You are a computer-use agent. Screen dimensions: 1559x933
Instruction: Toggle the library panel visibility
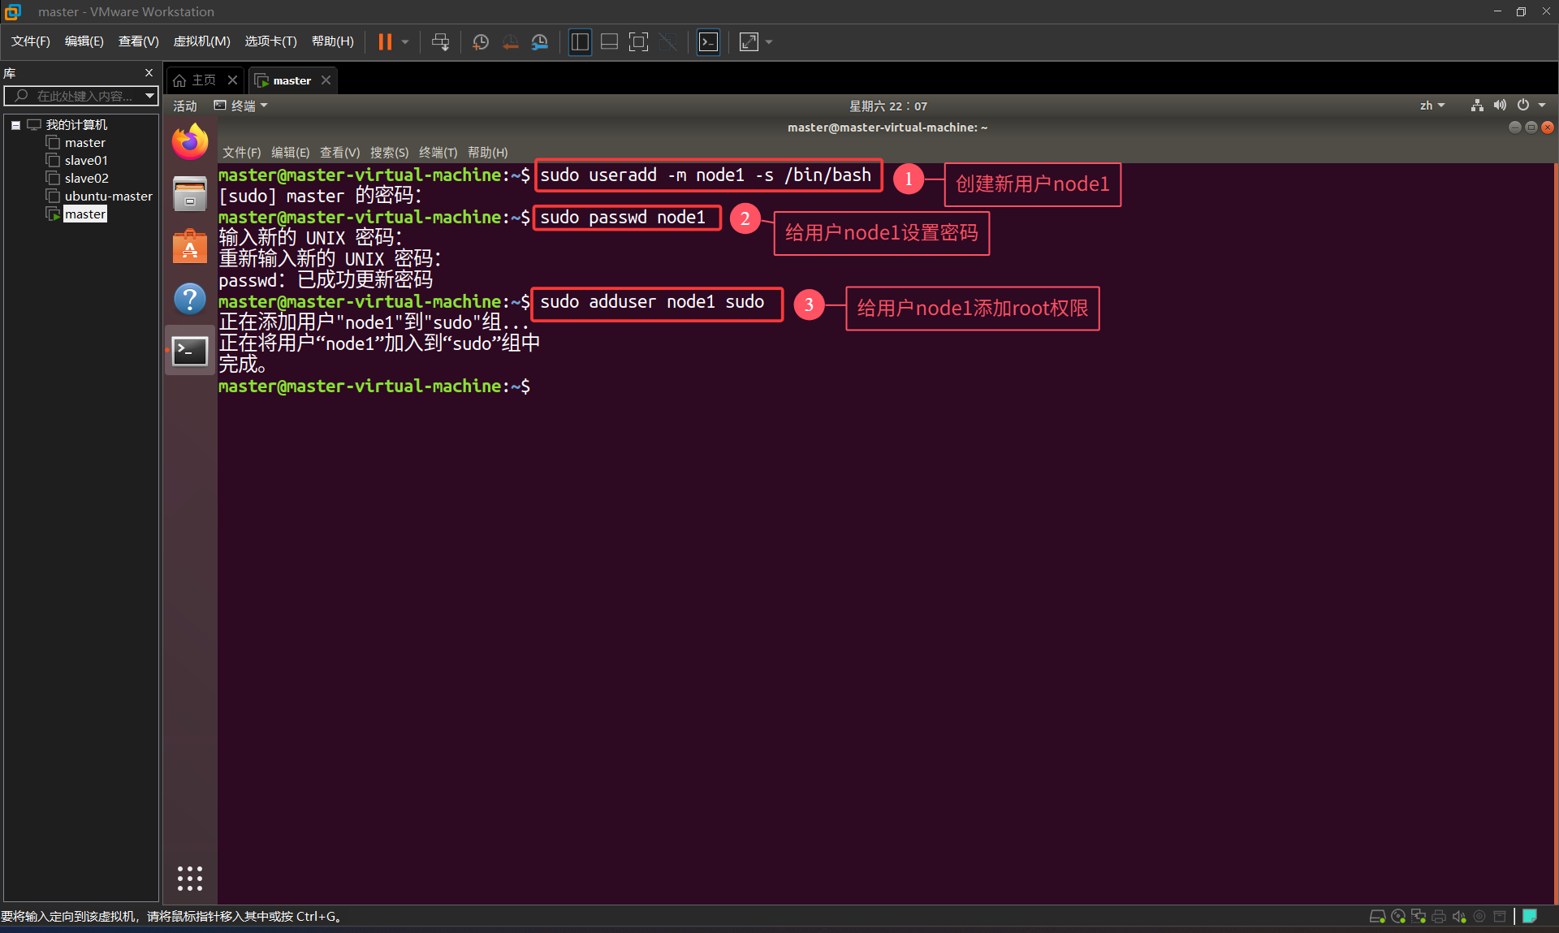(580, 41)
